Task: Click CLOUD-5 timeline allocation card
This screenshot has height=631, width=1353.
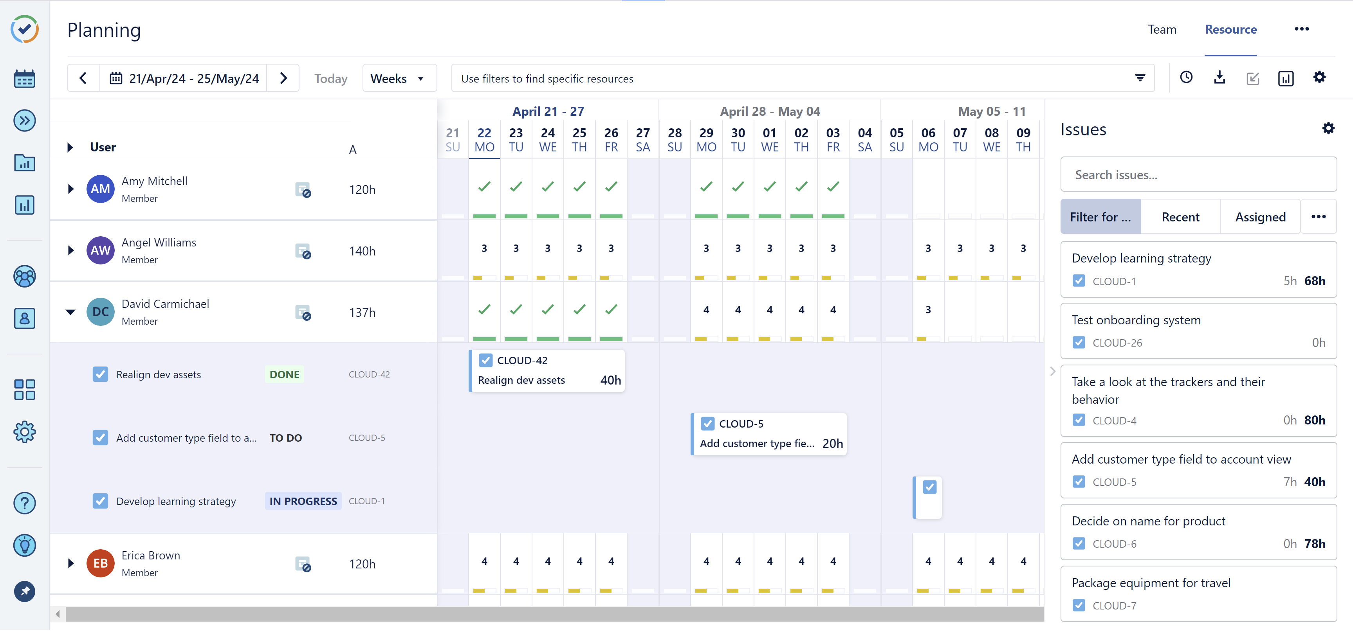Action: 769,434
